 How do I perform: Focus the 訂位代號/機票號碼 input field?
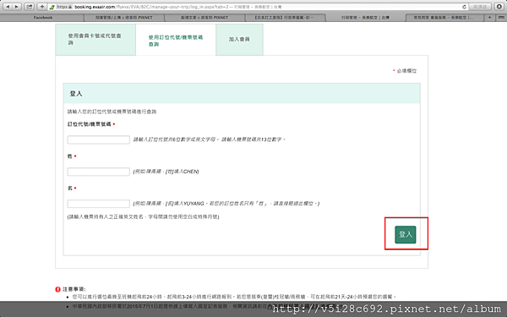(x=98, y=139)
